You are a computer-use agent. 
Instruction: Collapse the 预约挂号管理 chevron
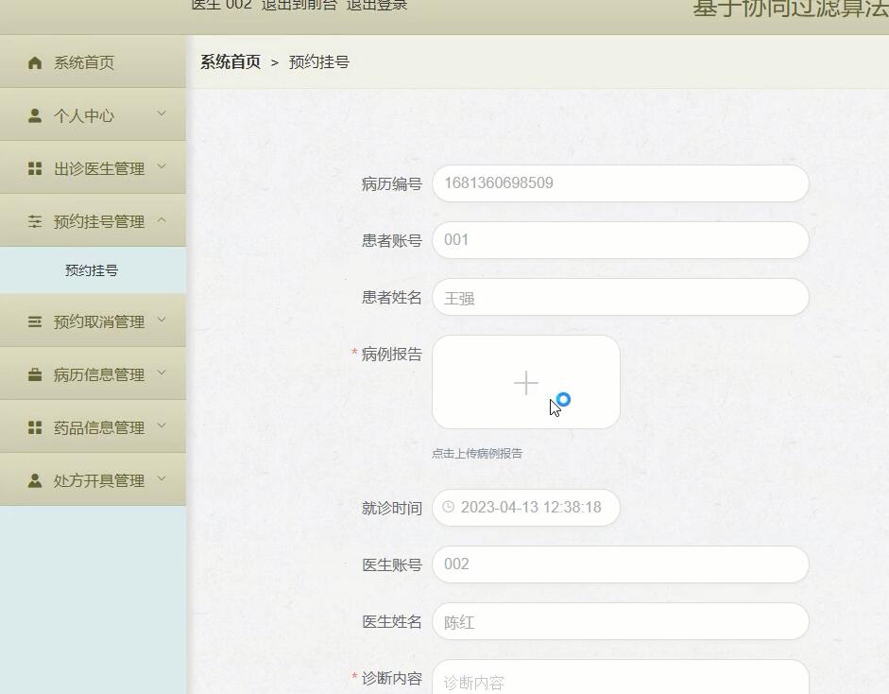tap(162, 219)
